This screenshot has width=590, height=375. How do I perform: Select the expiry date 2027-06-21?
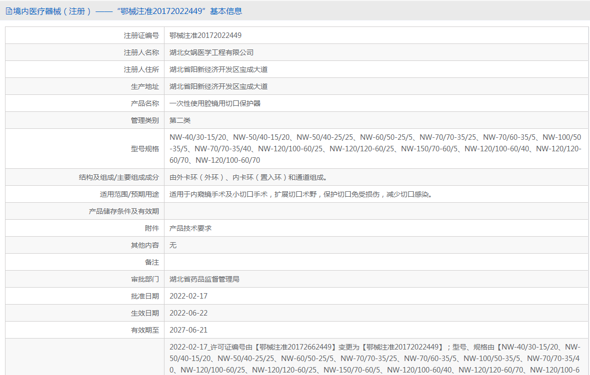188,330
